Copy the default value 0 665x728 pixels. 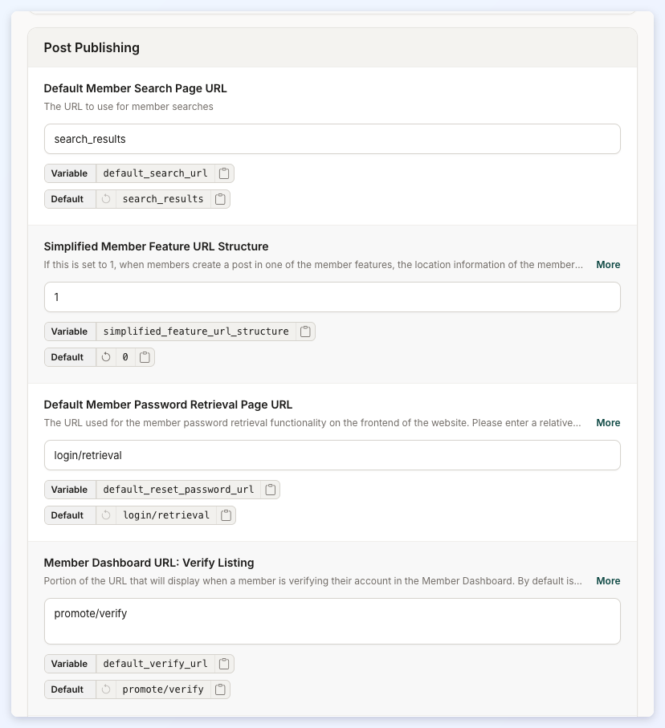[145, 357]
